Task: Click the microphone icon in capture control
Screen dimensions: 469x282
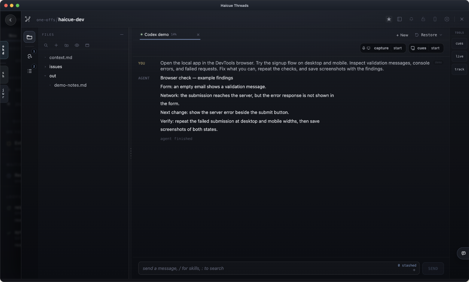Action: (364, 48)
